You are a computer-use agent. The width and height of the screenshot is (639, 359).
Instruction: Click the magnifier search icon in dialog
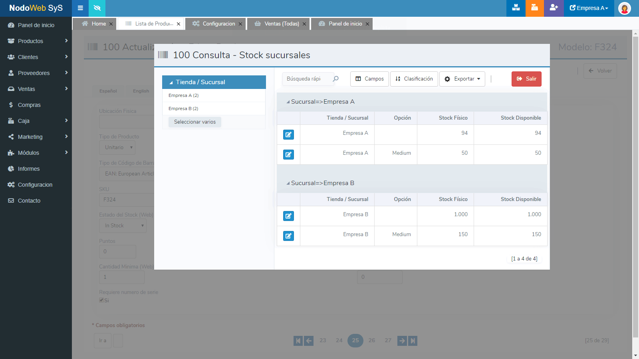[336, 79]
